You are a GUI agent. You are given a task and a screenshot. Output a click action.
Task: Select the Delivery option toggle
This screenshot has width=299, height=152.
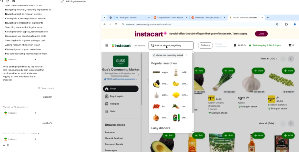click(205, 45)
